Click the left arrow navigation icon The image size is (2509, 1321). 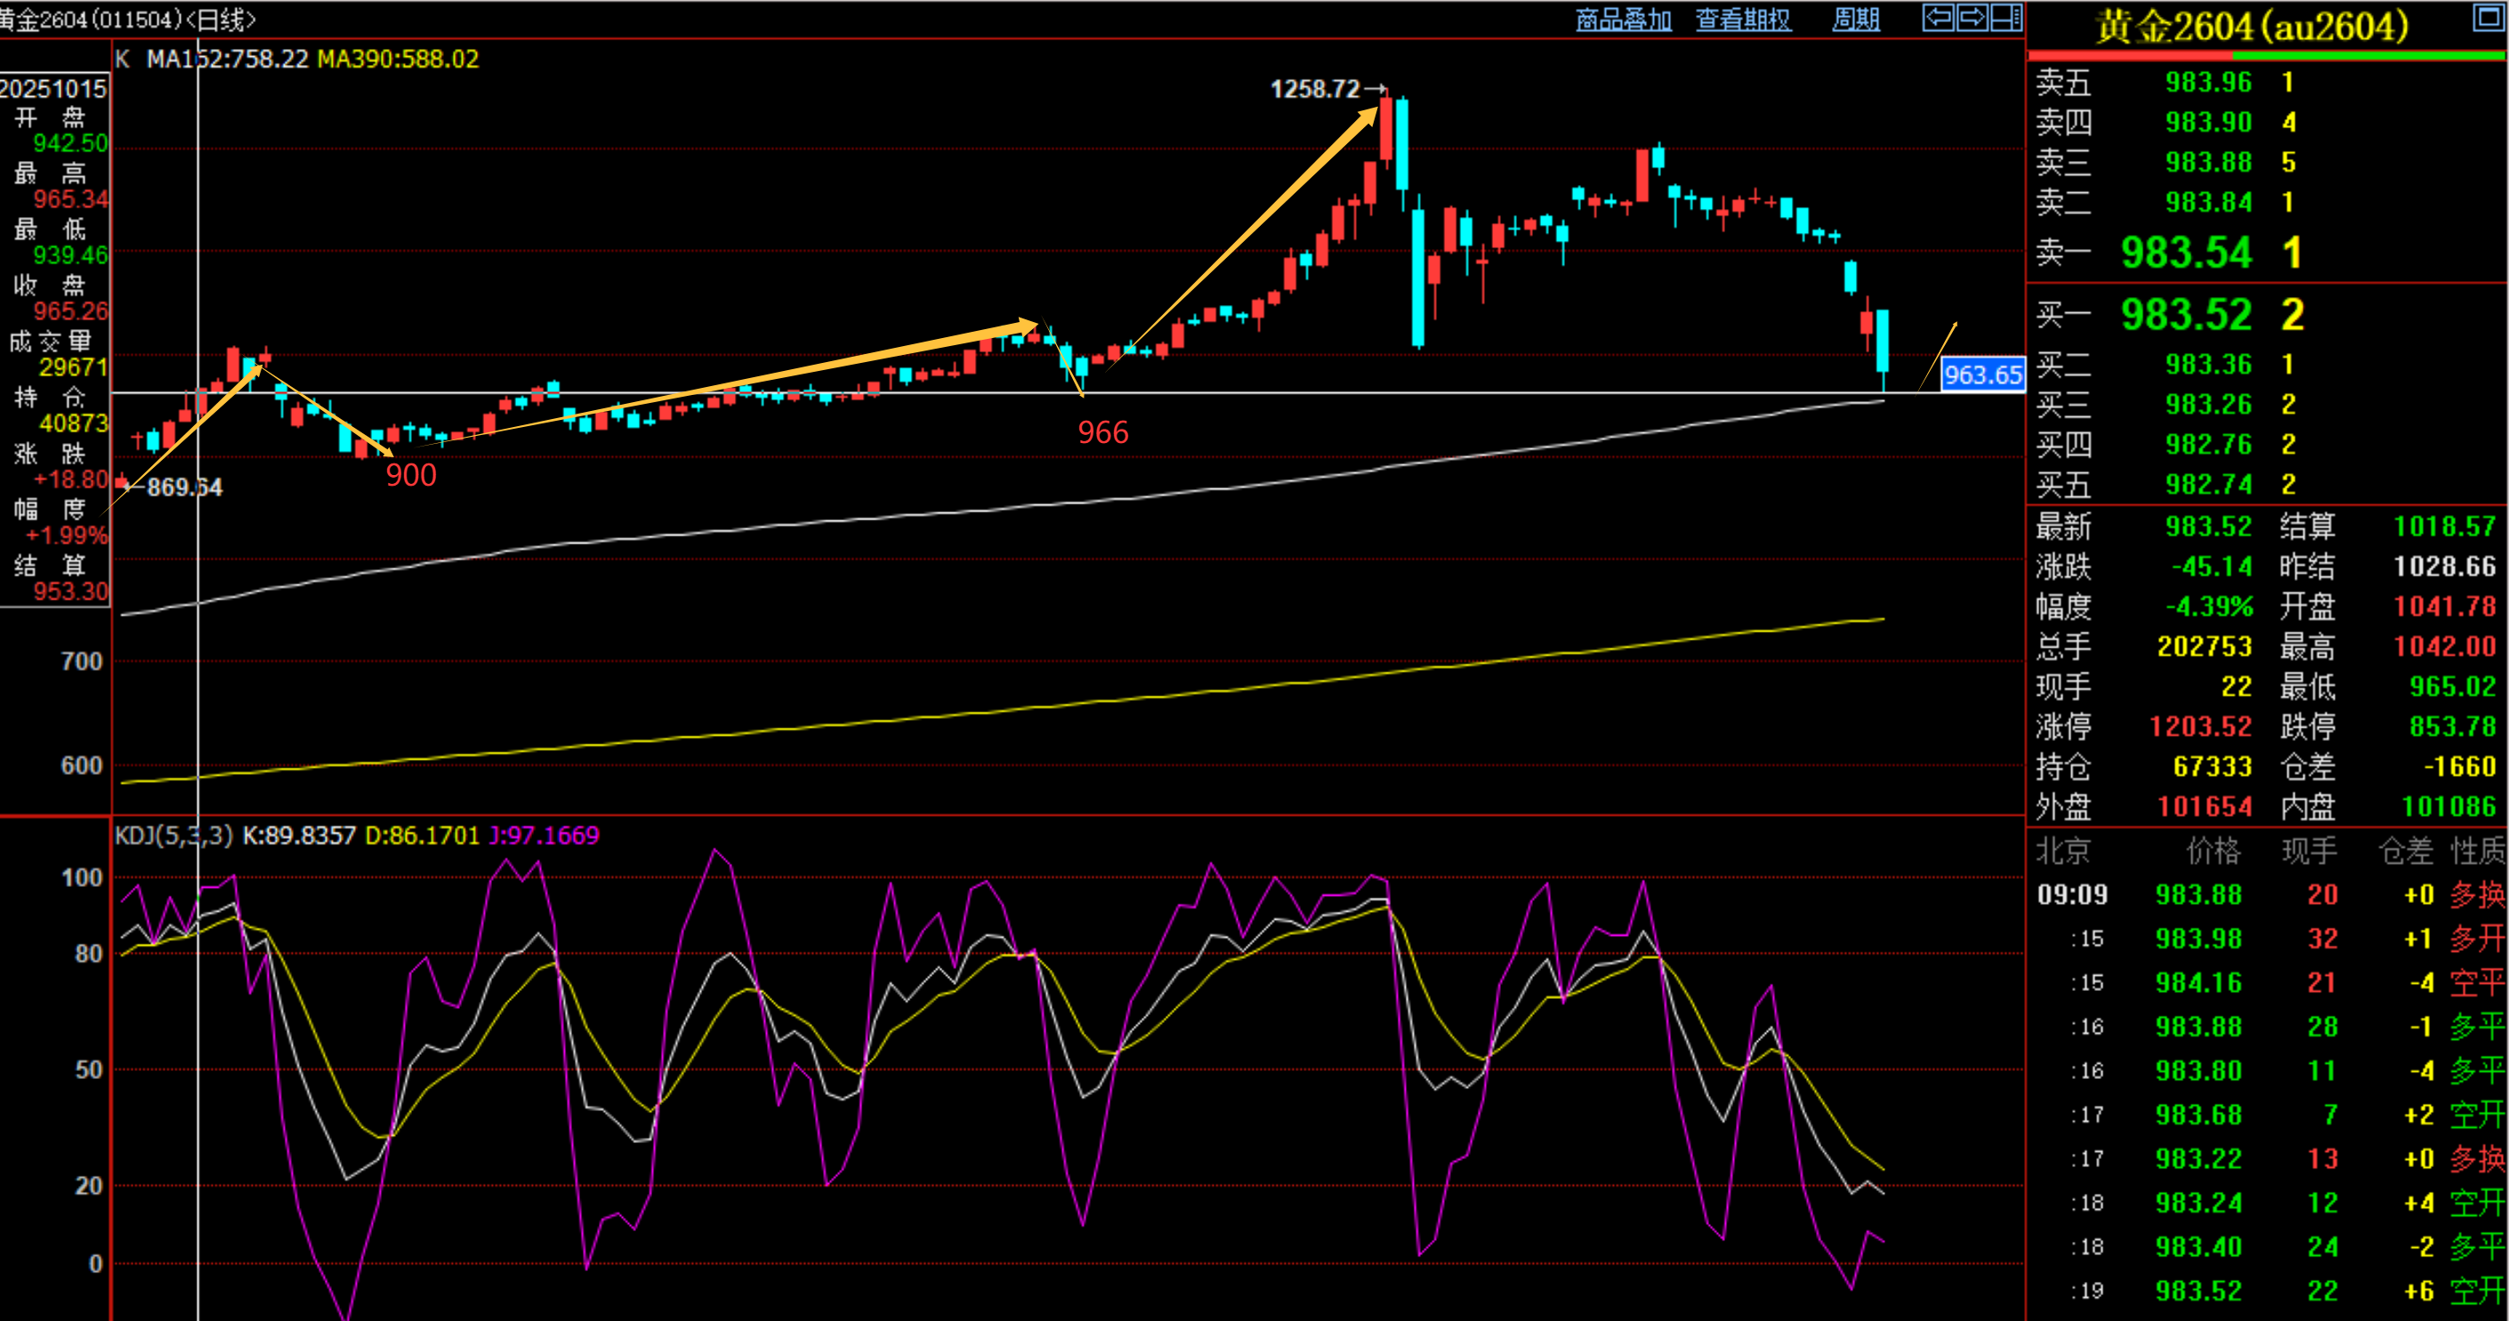(x=1938, y=18)
